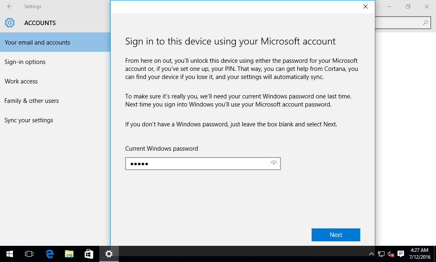This screenshot has height=262, width=436.
Task: Select the Settings icon in the taskbar
Action: [x=109, y=254]
